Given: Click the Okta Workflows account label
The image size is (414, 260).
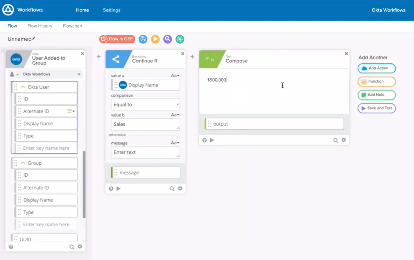Looking at the screenshot, I should click(x=388, y=10).
